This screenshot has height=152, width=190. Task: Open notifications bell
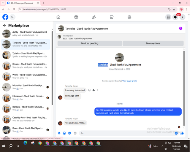pos(175,17)
